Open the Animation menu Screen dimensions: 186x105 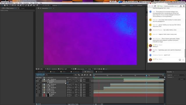click(x=26, y=3)
